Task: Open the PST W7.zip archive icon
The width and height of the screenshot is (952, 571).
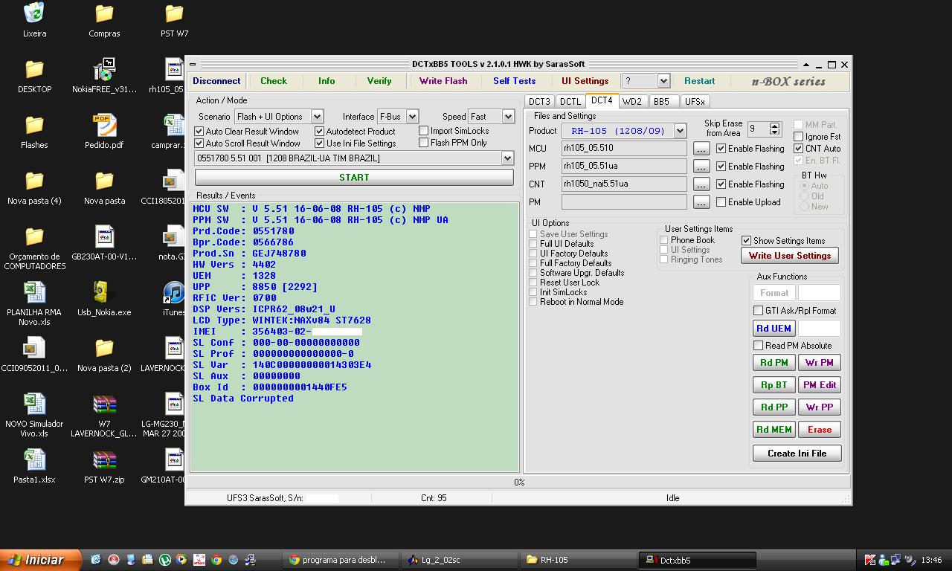Action: [104, 460]
